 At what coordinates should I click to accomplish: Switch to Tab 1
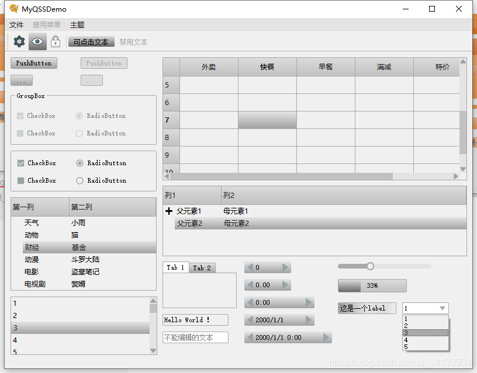click(x=175, y=267)
